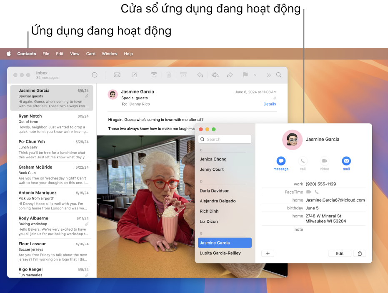Forward the current email
Image resolution: width=388 pixels, height=293 pixels.
230,75
